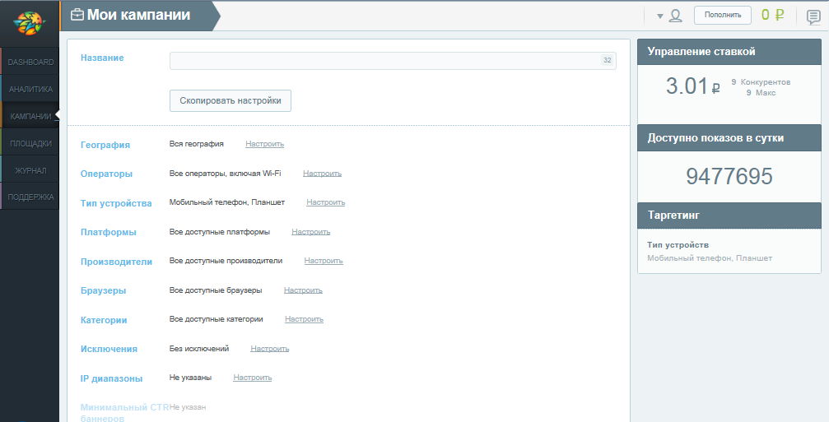
Task: Click the Тип устройства label
Action: point(116,203)
